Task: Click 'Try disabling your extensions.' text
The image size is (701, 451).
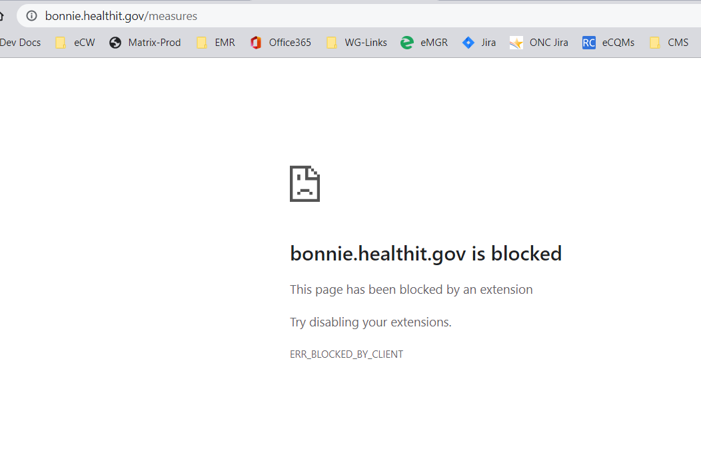Action: 370,322
